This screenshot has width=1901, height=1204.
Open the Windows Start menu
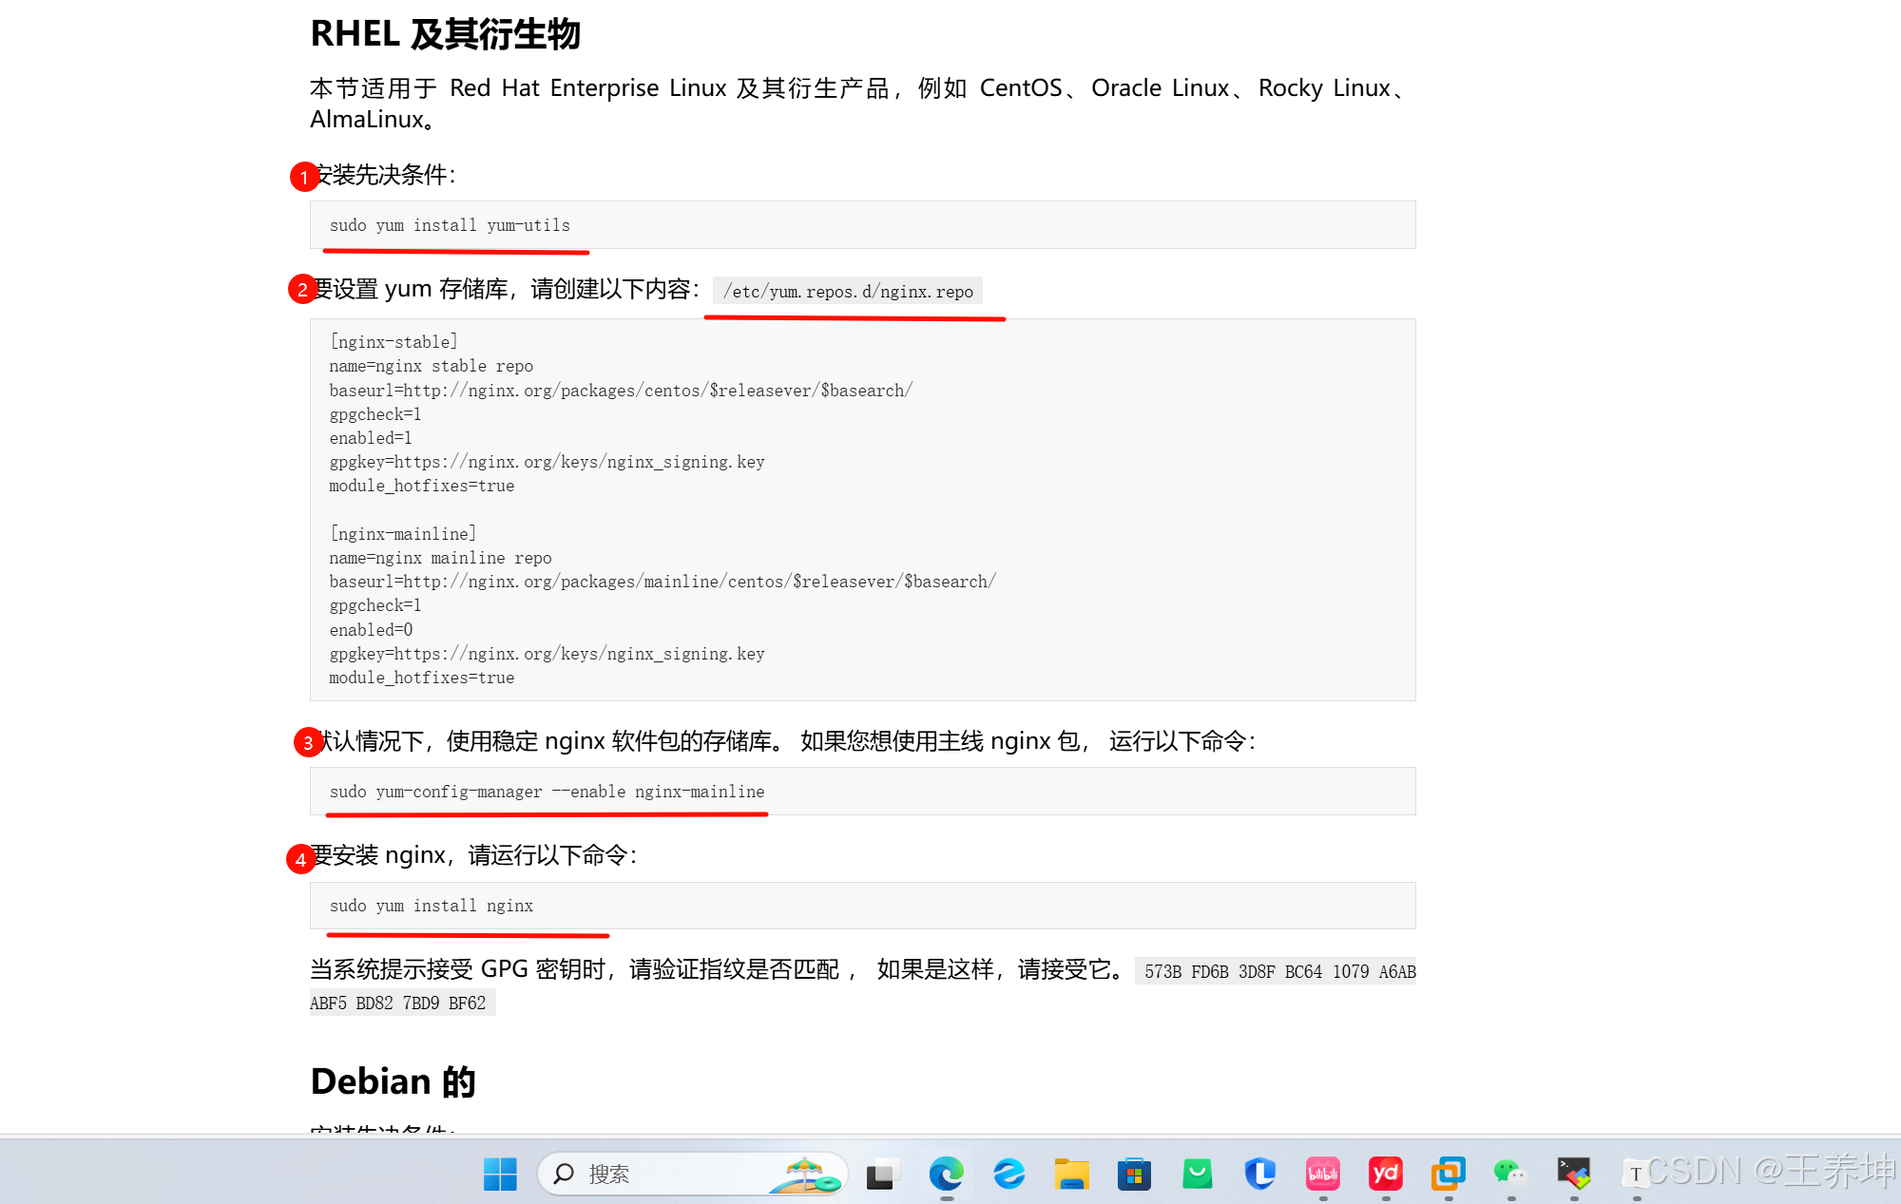click(x=500, y=1175)
